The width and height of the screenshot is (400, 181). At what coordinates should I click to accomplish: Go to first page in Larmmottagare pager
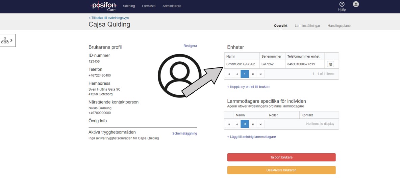click(x=229, y=124)
